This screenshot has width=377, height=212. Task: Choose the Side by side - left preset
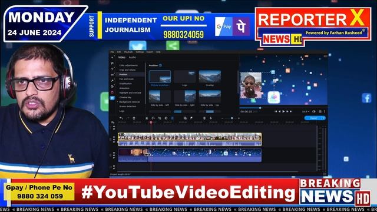click(x=160, y=97)
